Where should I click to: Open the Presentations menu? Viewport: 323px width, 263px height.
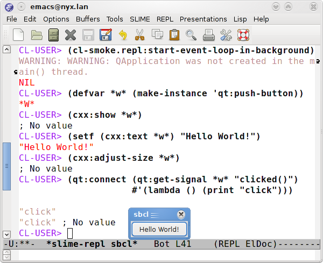203,19
